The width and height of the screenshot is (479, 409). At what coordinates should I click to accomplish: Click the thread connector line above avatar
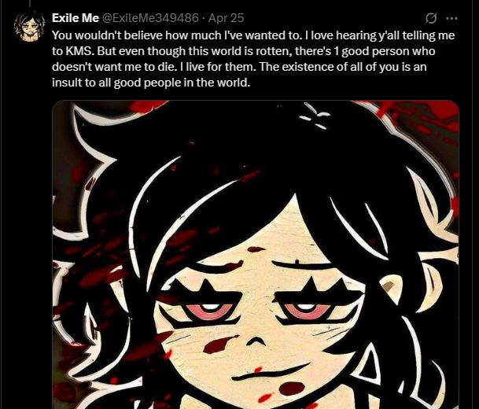tap(30, 3)
